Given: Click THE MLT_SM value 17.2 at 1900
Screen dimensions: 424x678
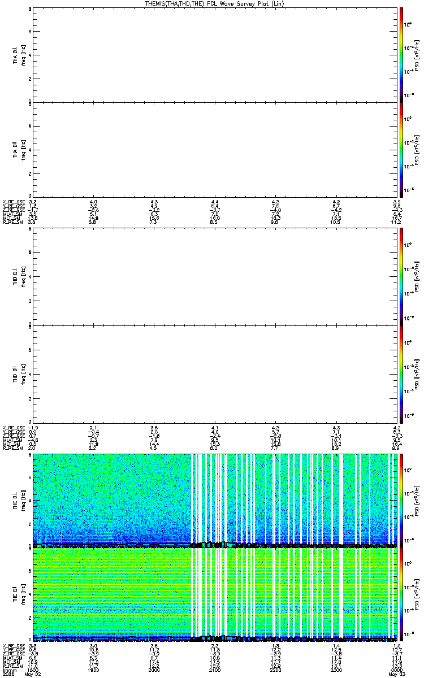Looking at the screenshot, I should click(93, 662).
